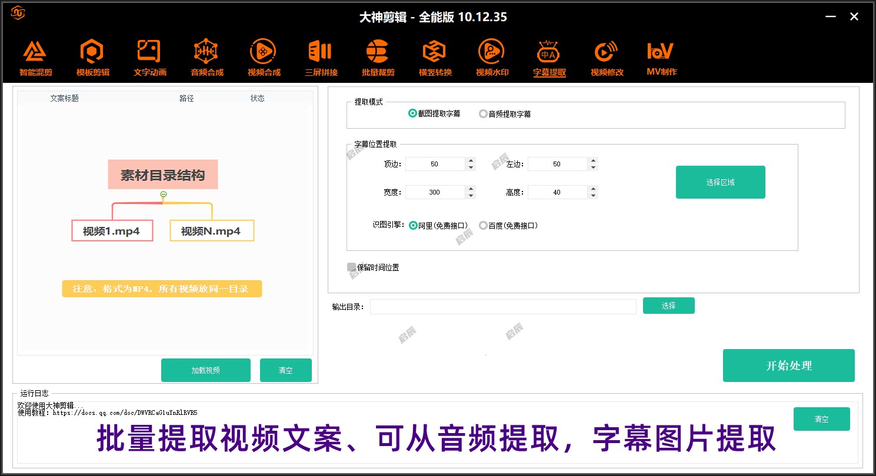Select 截图提取字幕 extraction mode
876x476 pixels.
coord(434,113)
